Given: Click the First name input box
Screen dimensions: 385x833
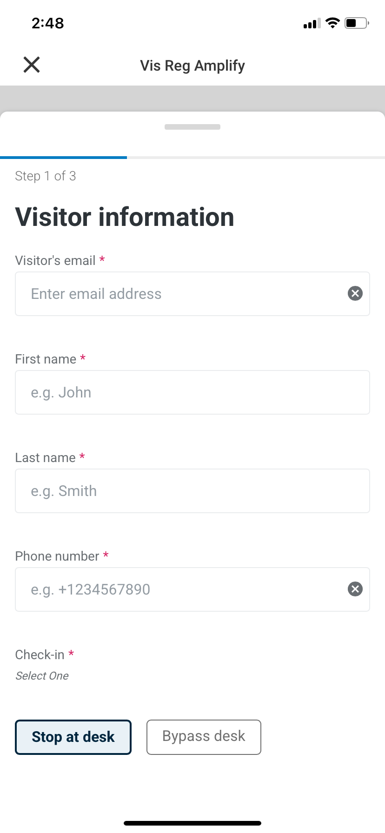Looking at the screenshot, I should coord(192,392).
